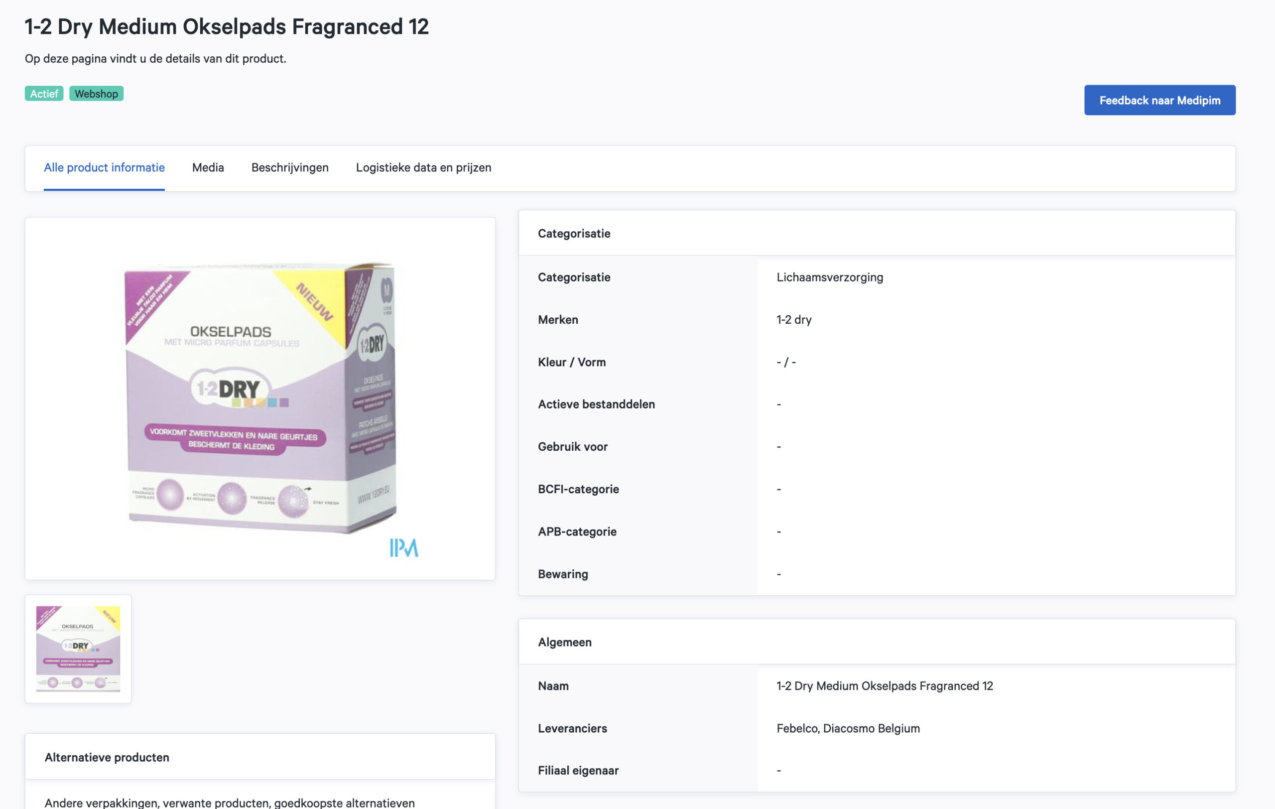
Task: Click the Merken row label
Action: (x=558, y=319)
